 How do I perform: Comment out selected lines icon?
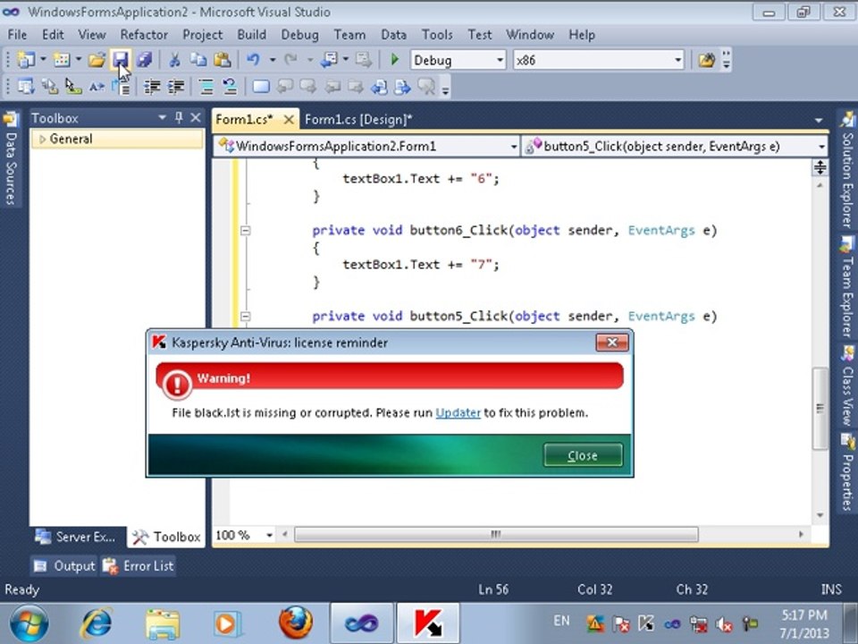click(206, 87)
